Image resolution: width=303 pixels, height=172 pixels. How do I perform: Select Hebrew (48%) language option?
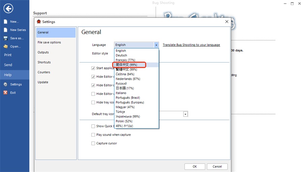click(136, 126)
